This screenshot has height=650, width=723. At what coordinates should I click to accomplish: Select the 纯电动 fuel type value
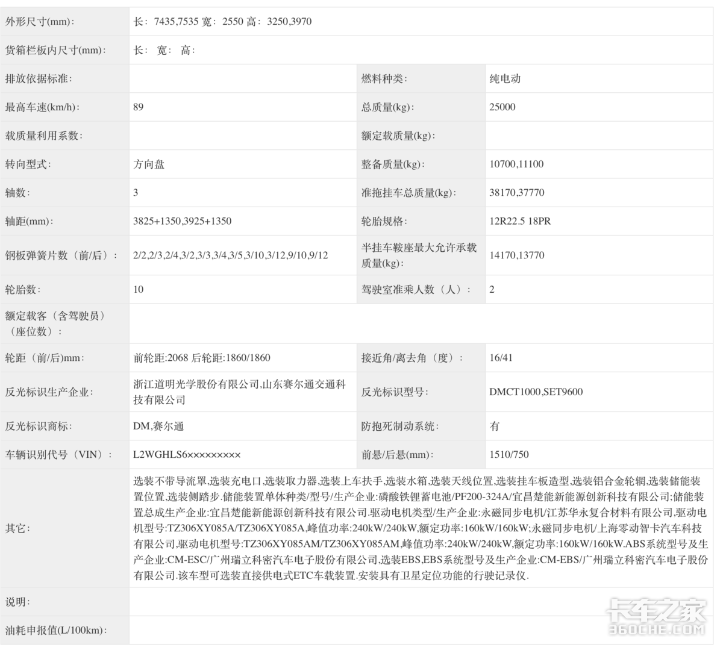(505, 79)
